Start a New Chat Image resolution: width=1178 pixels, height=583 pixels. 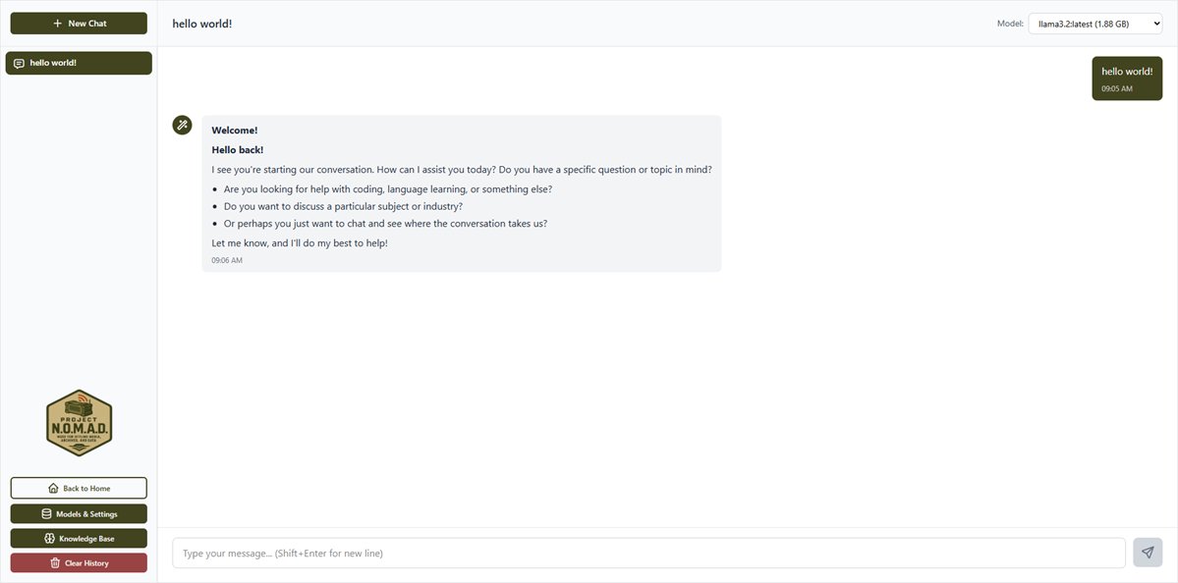tap(79, 23)
